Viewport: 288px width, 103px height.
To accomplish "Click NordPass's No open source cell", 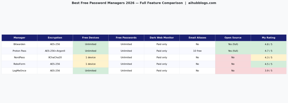I will pyautogui.click(x=233, y=58).
